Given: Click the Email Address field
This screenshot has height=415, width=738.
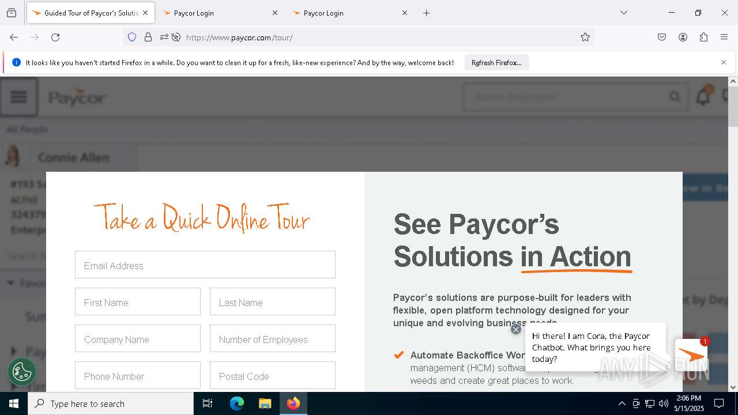Looking at the screenshot, I should (205, 265).
